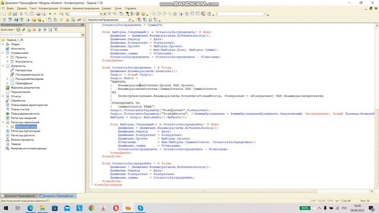Open Microsoft Edge from taskbar
The image size is (379, 213).
[30, 208]
